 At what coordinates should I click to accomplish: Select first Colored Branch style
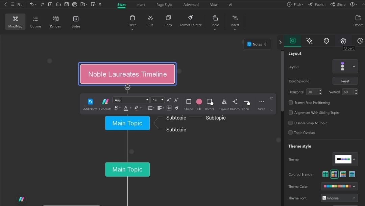325,174
